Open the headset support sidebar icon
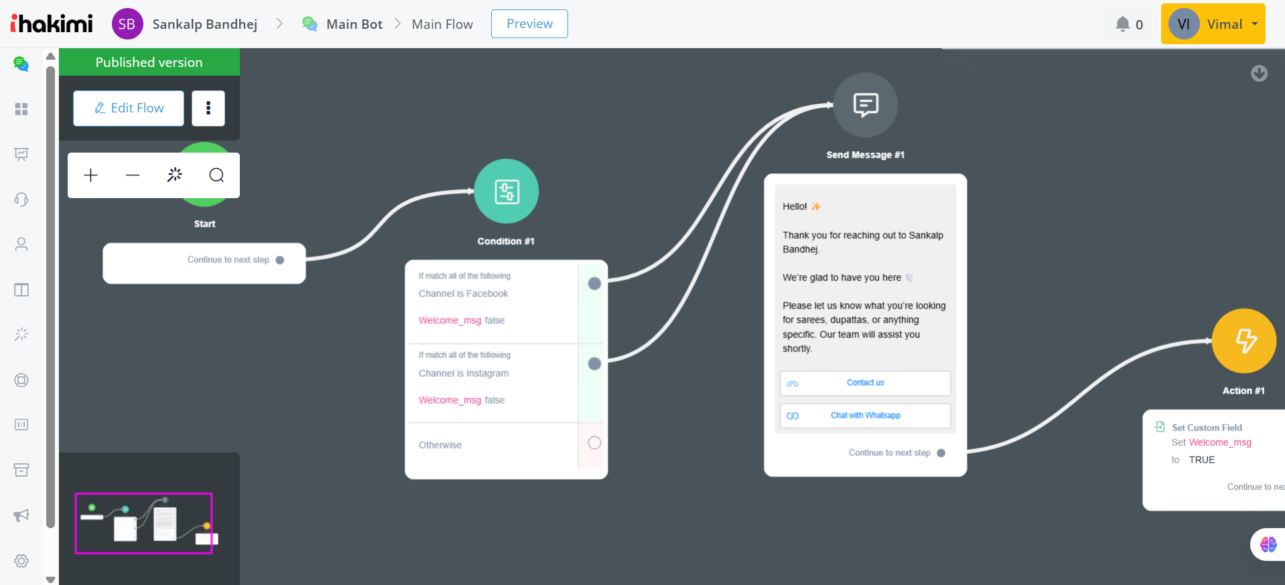The height and width of the screenshot is (585, 1285). click(21, 199)
